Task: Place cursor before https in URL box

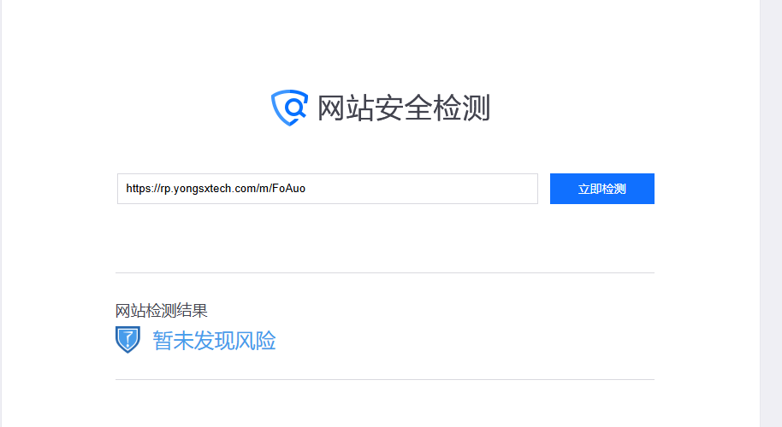Action: click(126, 189)
